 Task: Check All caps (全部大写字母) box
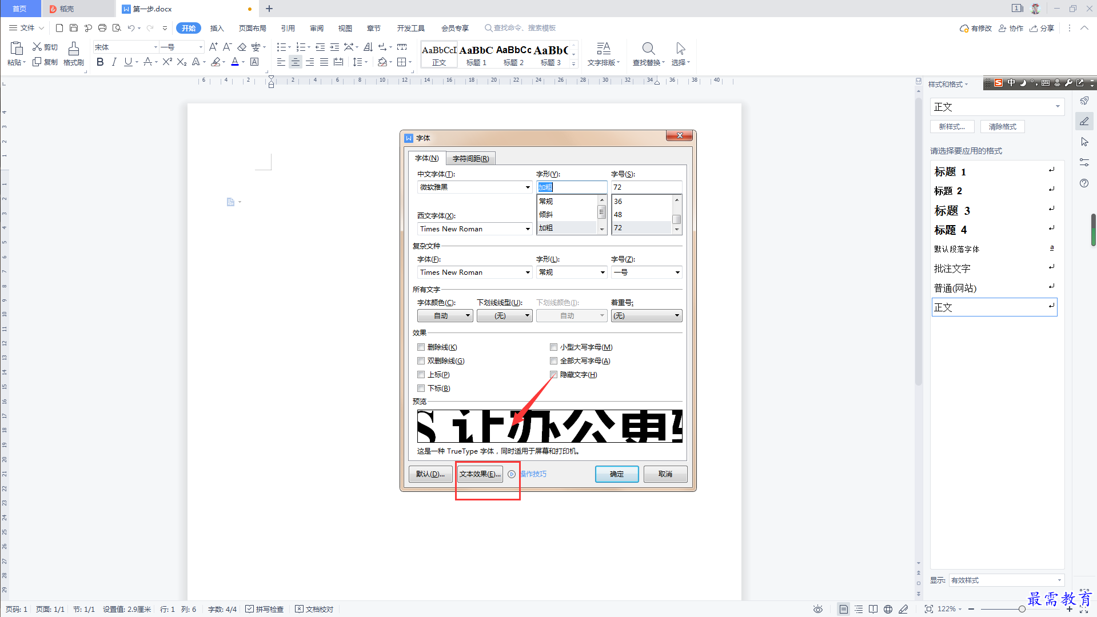click(553, 361)
